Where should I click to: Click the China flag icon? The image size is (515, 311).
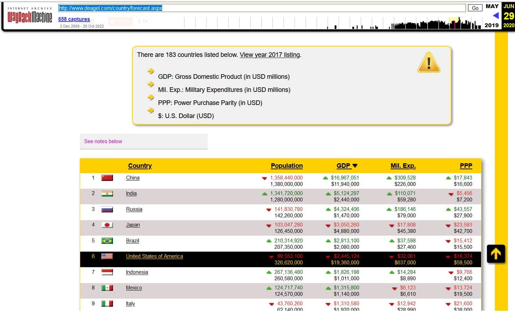point(107,178)
